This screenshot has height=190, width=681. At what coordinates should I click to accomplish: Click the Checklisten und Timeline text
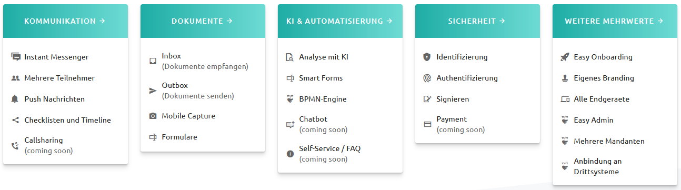coord(67,120)
